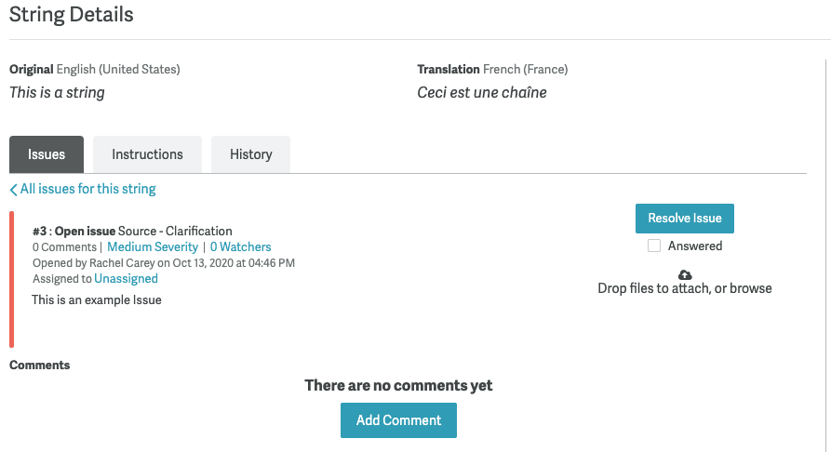The image size is (831, 452).
Task: Click the '0 Comments' count
Action: pos(63,247)
